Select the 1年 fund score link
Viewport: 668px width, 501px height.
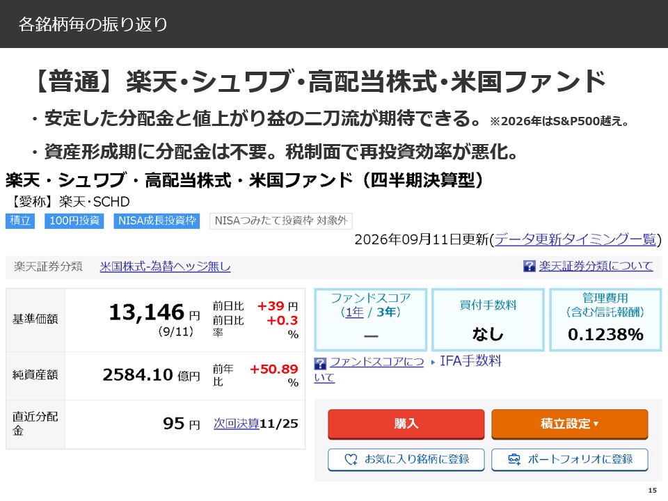pos(354,312)
